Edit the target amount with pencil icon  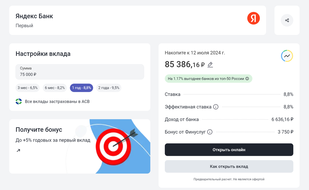coord(210,65)
